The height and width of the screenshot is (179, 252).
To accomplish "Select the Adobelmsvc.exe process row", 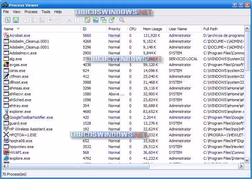I will [x=123, y=53].
